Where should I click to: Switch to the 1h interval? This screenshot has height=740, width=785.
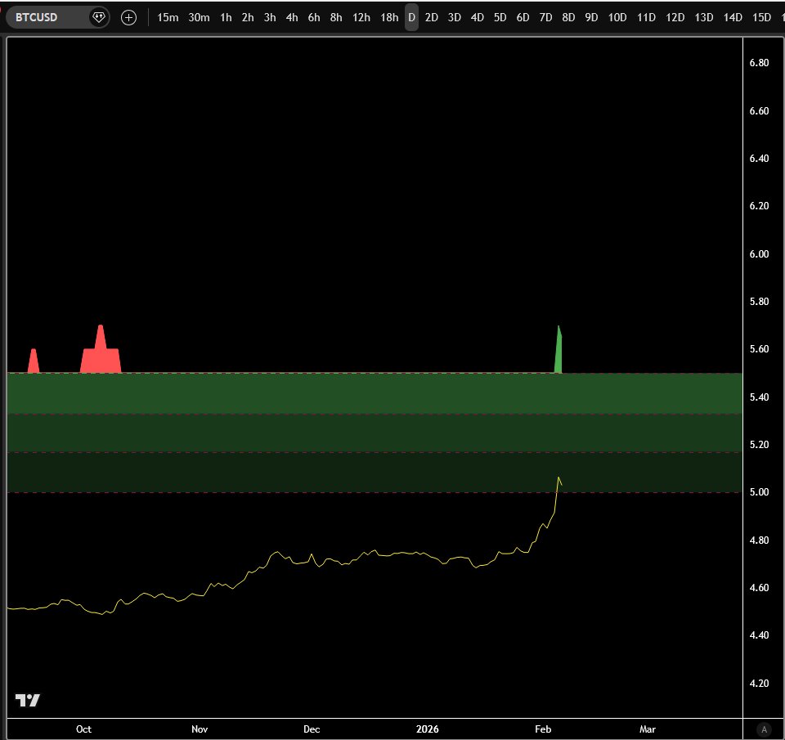click(226, 17)
